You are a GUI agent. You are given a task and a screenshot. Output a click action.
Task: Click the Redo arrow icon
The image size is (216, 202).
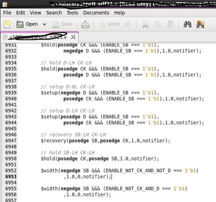click(128, 24)
